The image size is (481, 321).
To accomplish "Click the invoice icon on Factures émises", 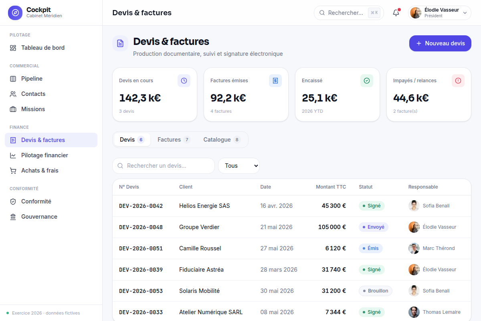I will click(x=275, y=81).
